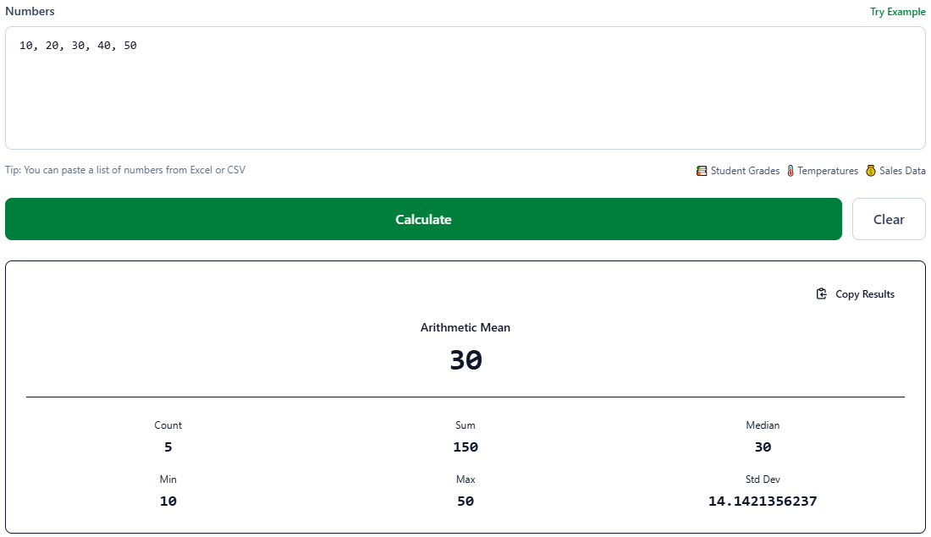The width and height of the screenshot is (931, 537).
Task: Click the Sum value showing 150
Action: point(465,447)
